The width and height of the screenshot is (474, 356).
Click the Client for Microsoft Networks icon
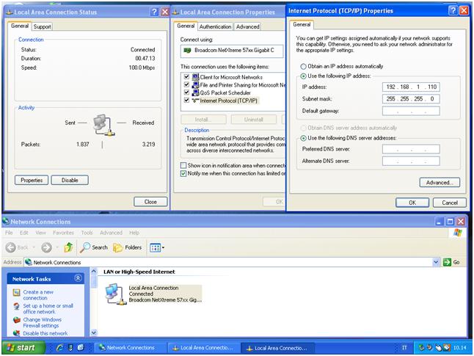[x=196, y=77]
